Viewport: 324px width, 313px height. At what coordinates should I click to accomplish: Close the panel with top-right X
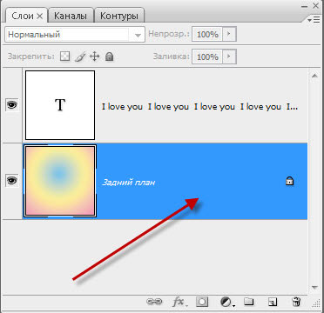tap(316, 5)
